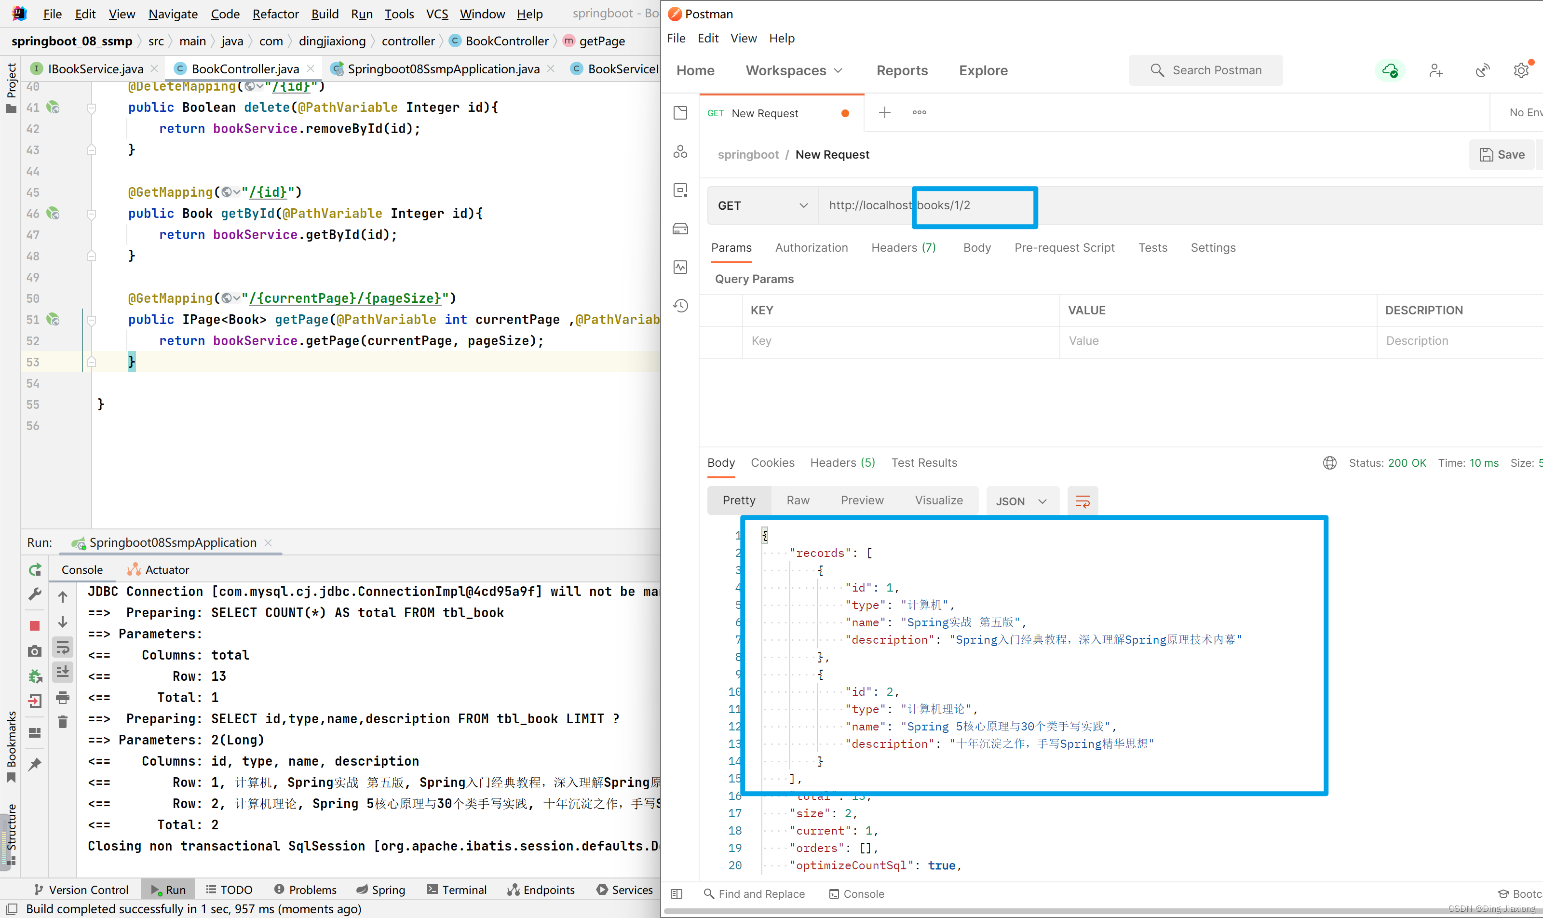Close the Springboot08SsmpApplication run tab

[268, 542]
